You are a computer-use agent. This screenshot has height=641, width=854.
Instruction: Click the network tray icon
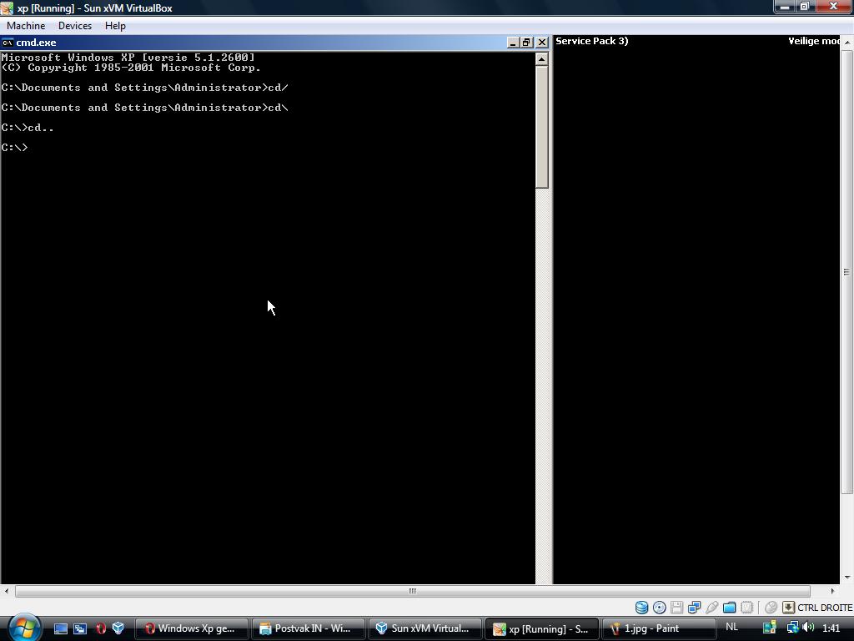click(792, 628)
